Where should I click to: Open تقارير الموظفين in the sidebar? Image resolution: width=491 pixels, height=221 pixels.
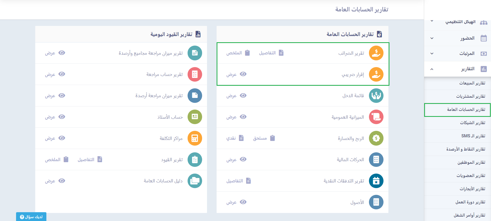471,162
